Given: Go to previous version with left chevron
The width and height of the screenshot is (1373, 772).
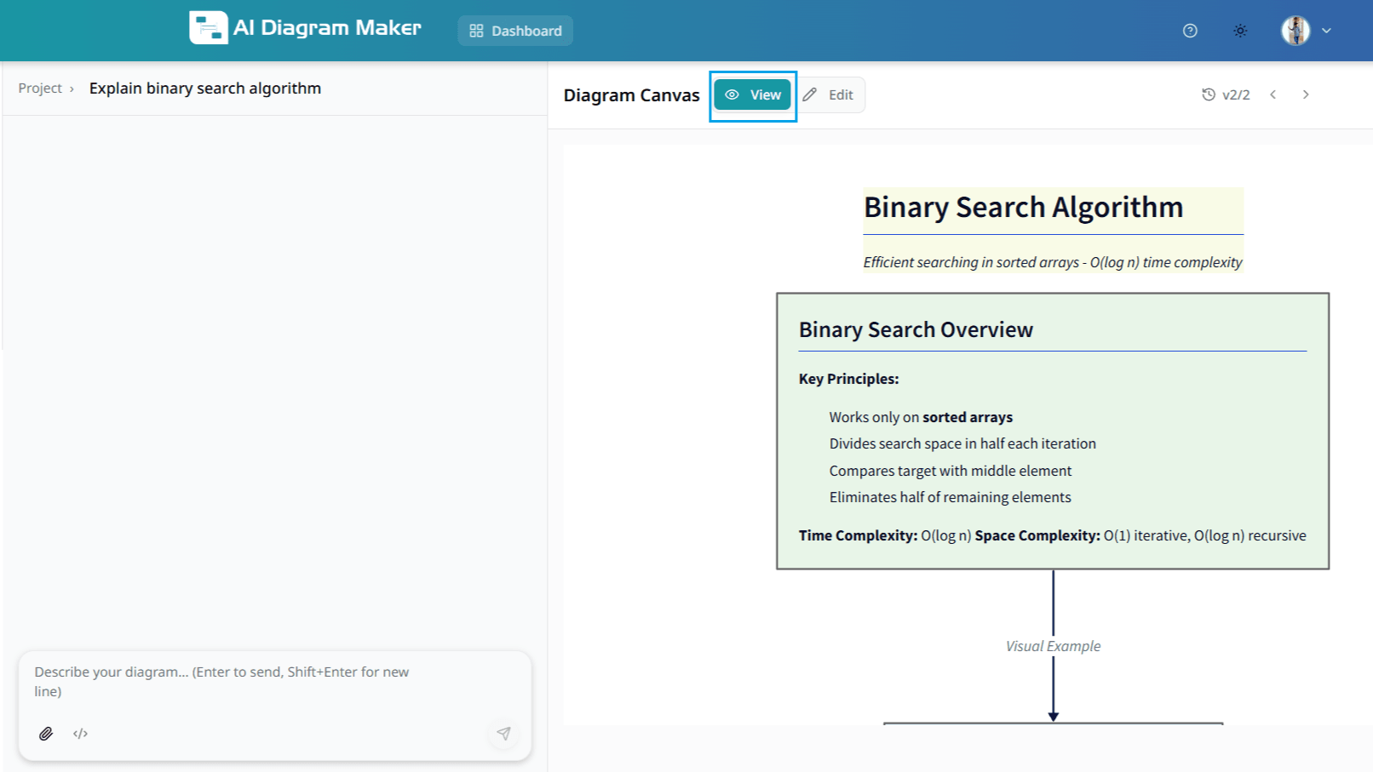Looking at the screenshot, I should pyautogui.click(x=1272, y=94).
